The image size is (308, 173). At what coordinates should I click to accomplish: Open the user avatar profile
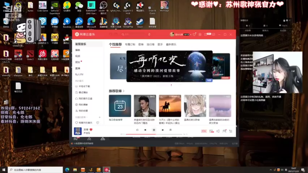[172, 34]
